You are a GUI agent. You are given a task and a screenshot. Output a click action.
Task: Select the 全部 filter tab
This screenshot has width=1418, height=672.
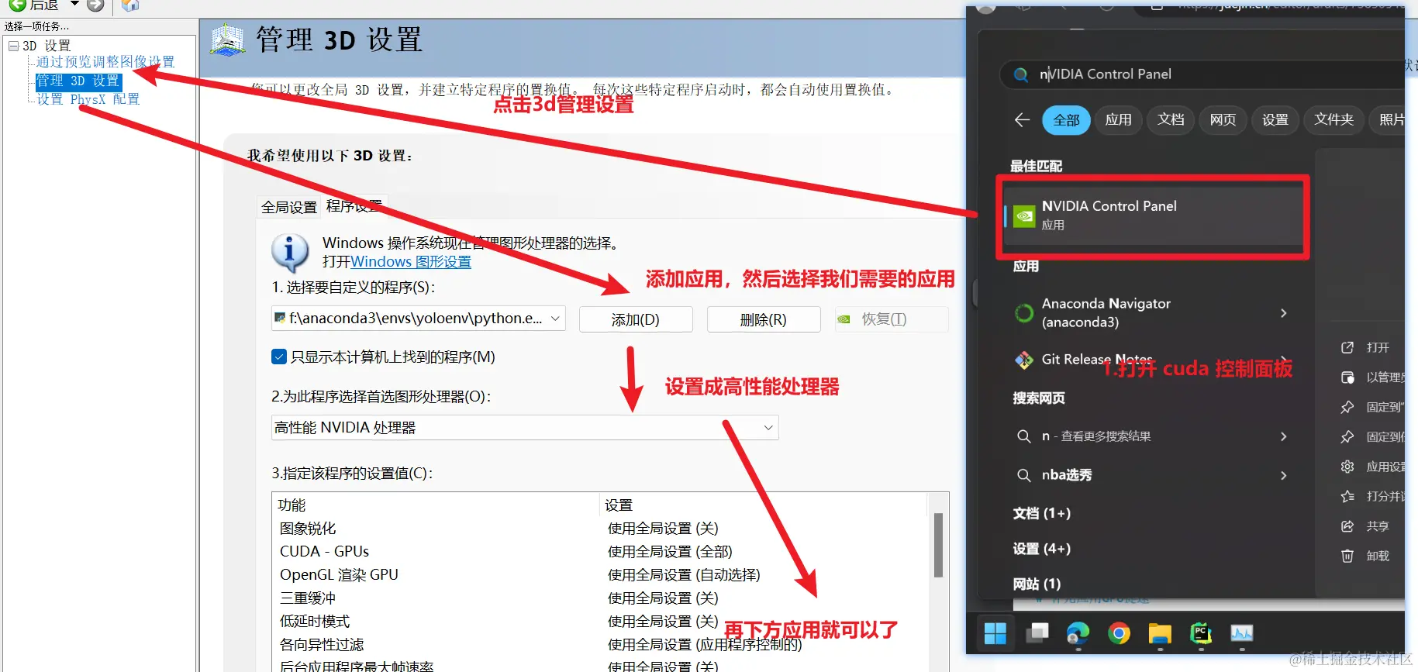pos(1066,120)
